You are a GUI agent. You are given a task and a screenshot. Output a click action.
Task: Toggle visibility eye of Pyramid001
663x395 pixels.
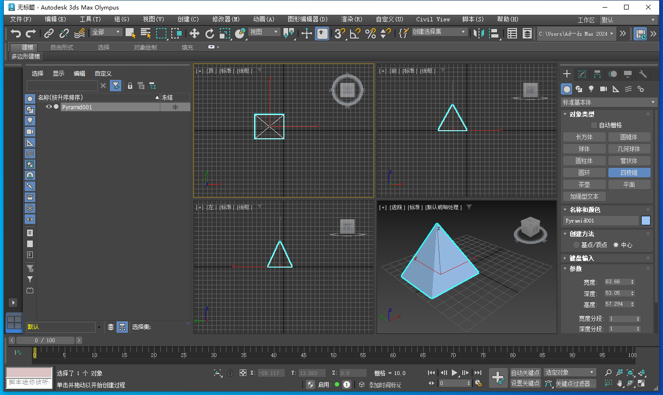[49, 107]
